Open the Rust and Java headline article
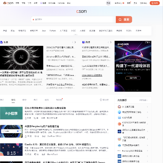This screenshot has width=163, height=163. point(61,75)
